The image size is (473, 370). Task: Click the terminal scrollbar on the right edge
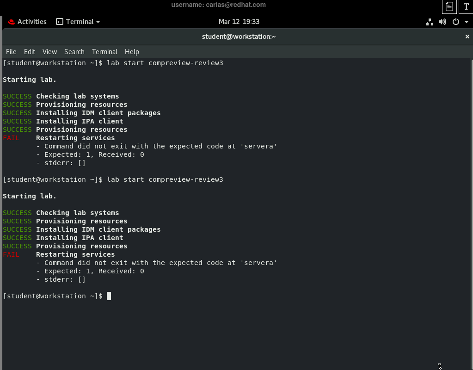[471, 185]
